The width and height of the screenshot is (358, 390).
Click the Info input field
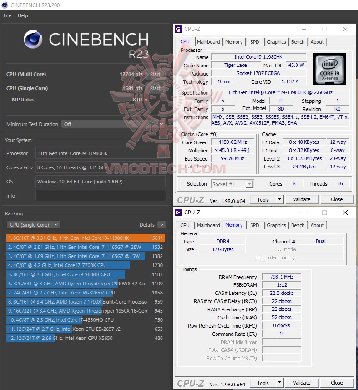pos(101,196)
